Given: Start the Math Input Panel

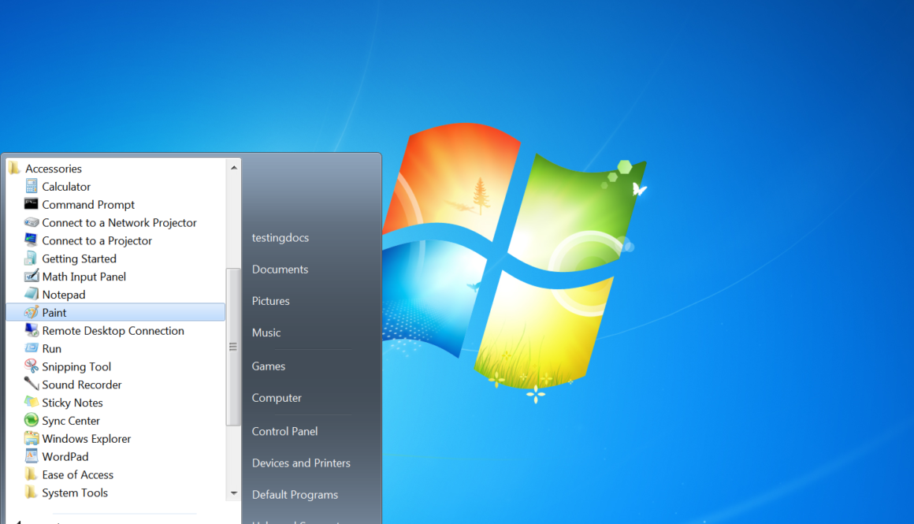Looking at the screenshot, I should [83, 276].
